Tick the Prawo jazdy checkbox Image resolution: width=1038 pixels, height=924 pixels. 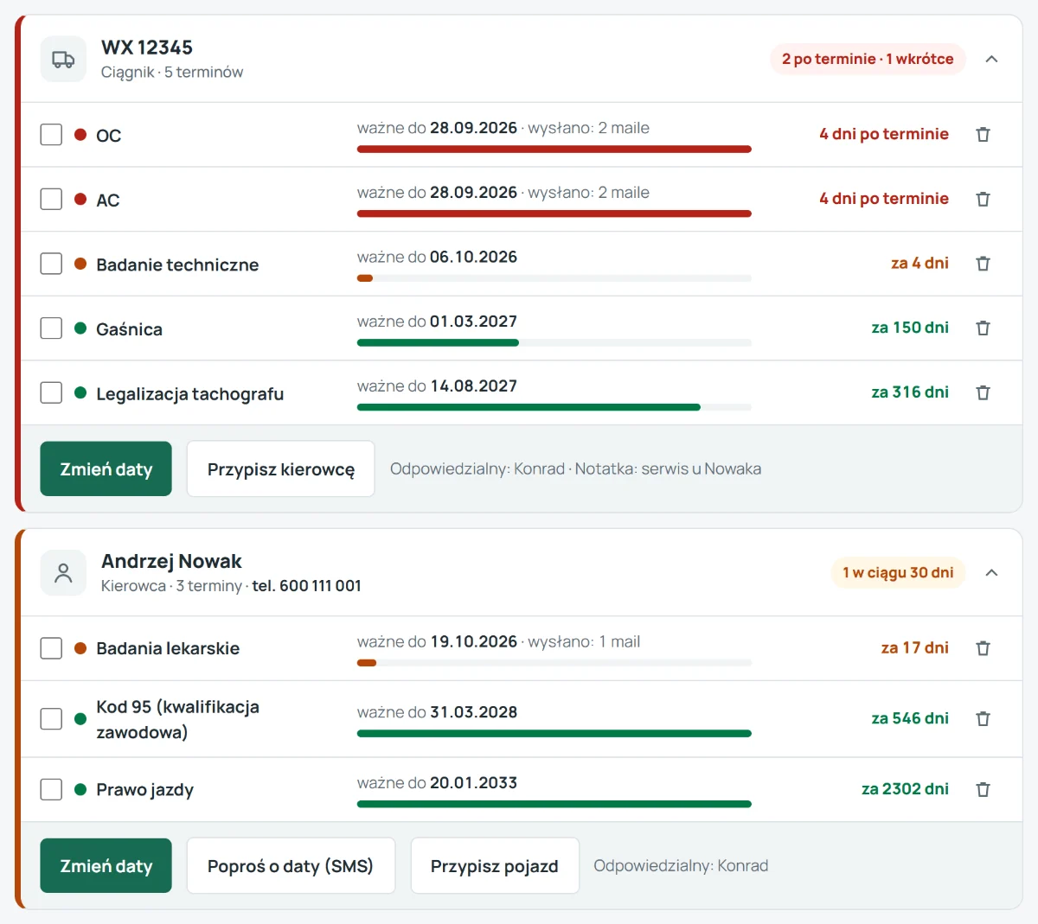pos(51,789)
